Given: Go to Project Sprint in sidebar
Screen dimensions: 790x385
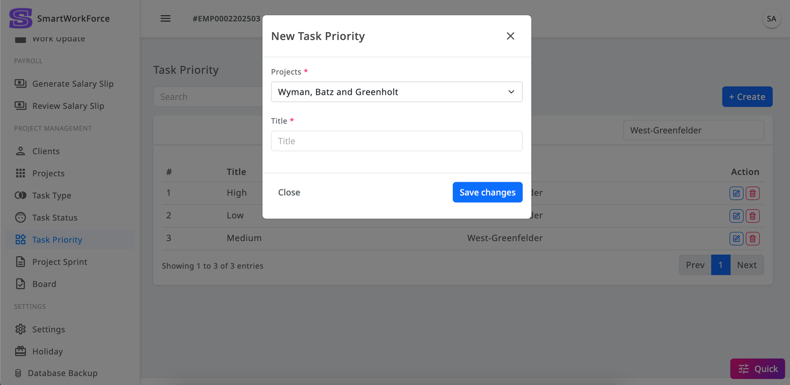Looking at the screenshot, I should tap(59, 262).
